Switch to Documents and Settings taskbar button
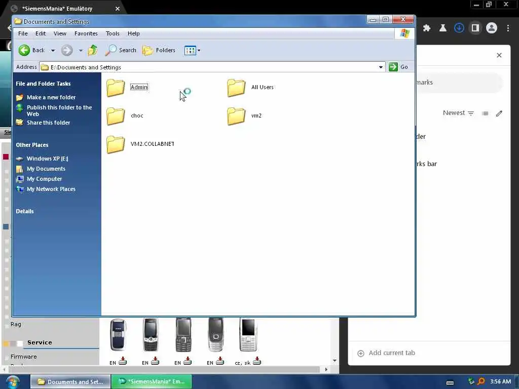519x389 pixels. coord(70,382)
